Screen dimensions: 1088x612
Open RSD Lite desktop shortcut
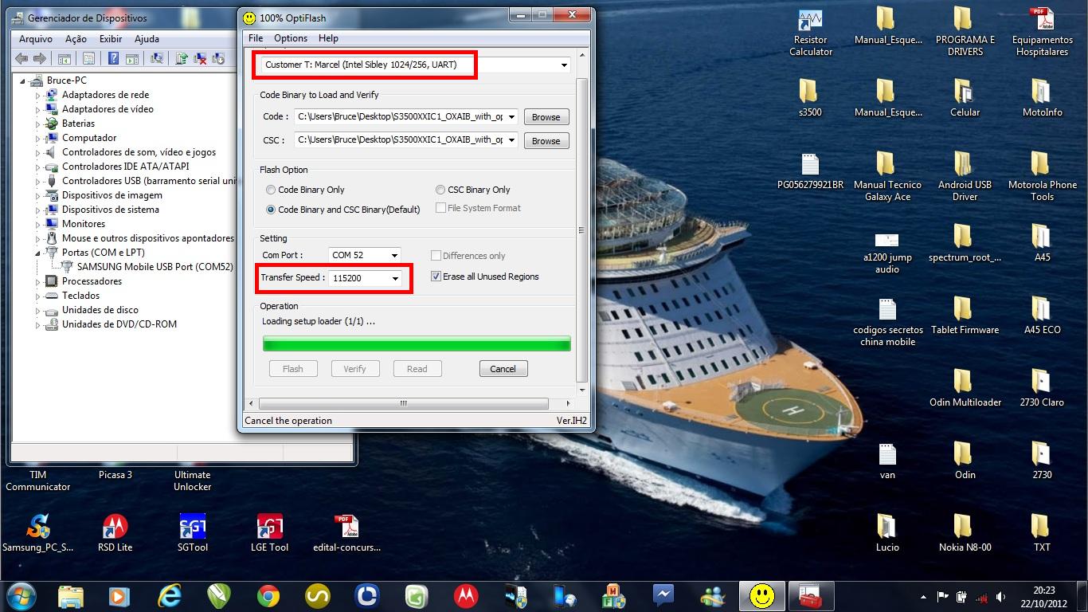click(115, 533)
